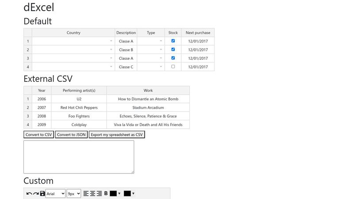Viewport: 354px width, 199px height.
Task: Toggle Stock checkbox for Classe B row
Action: [173, 50]
